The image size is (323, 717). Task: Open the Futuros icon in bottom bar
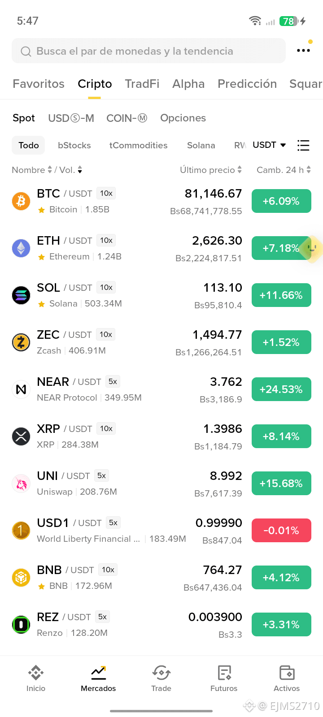tap(224, 673)
